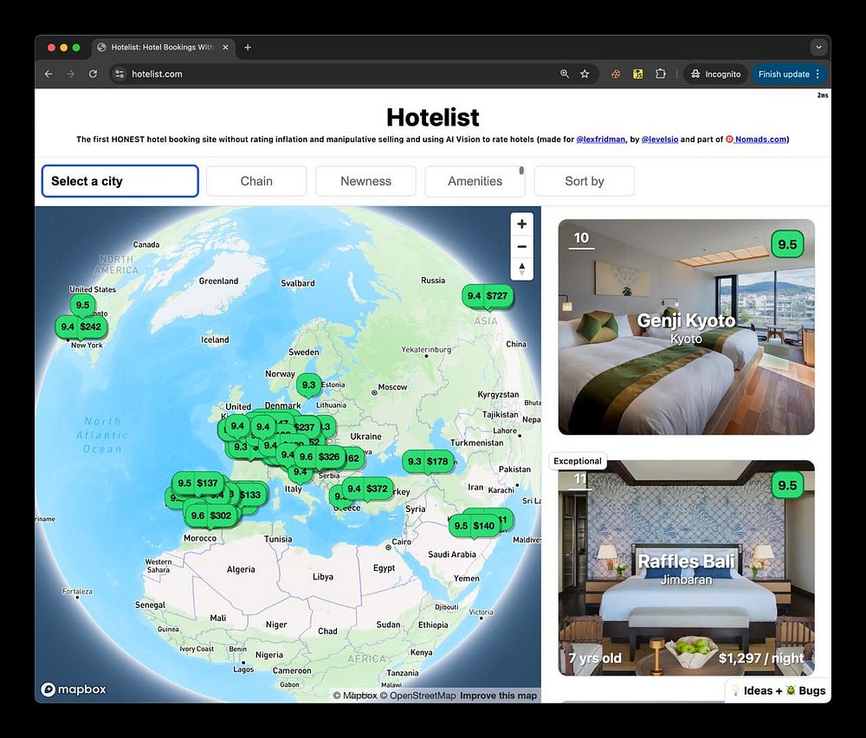Open Ideas + Bugs feedback button
866x738 pixels.
(779, 690)
